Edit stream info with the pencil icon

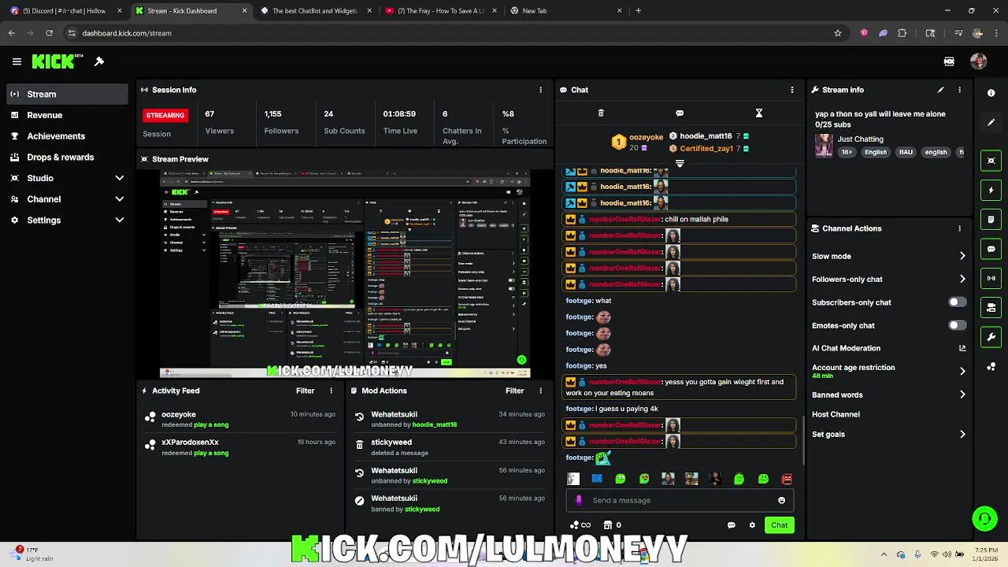940,90
